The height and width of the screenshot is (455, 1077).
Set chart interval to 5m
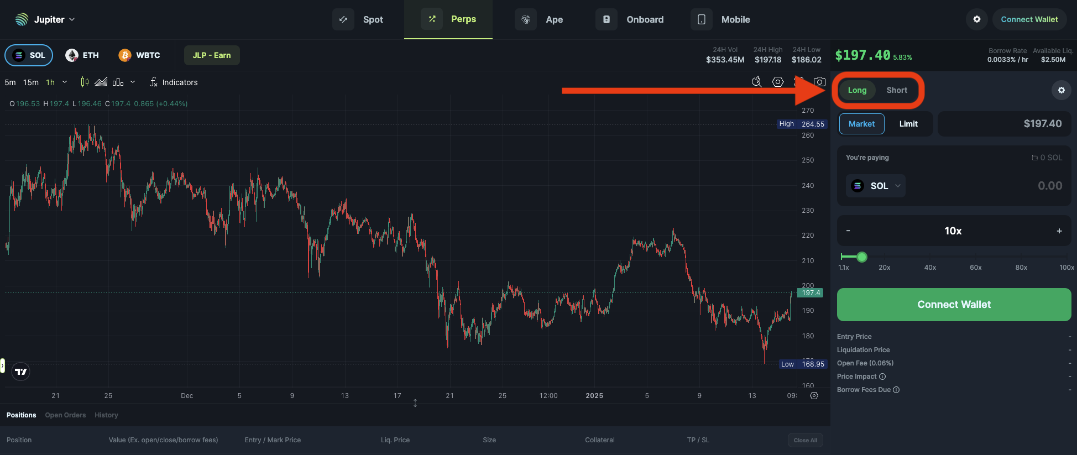click(x=10, y=82)
